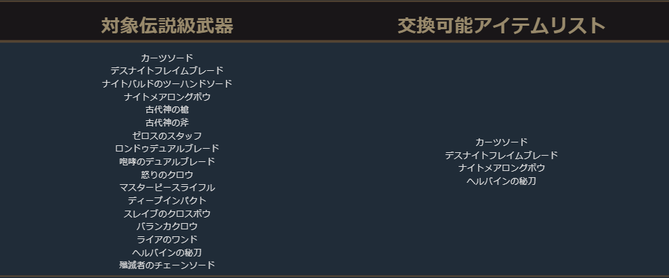Screen dimensions: 669x278
Task: Click the 対象伝説級武器 header
Action: (167, 26)
